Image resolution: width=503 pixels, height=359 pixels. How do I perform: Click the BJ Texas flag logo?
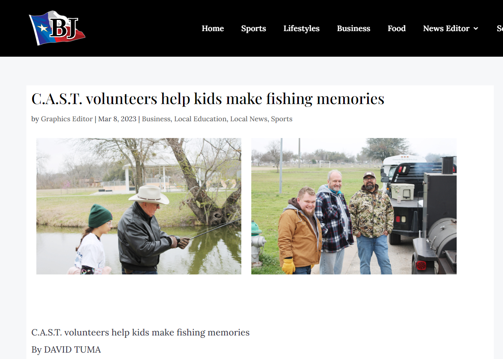[58, 28]
